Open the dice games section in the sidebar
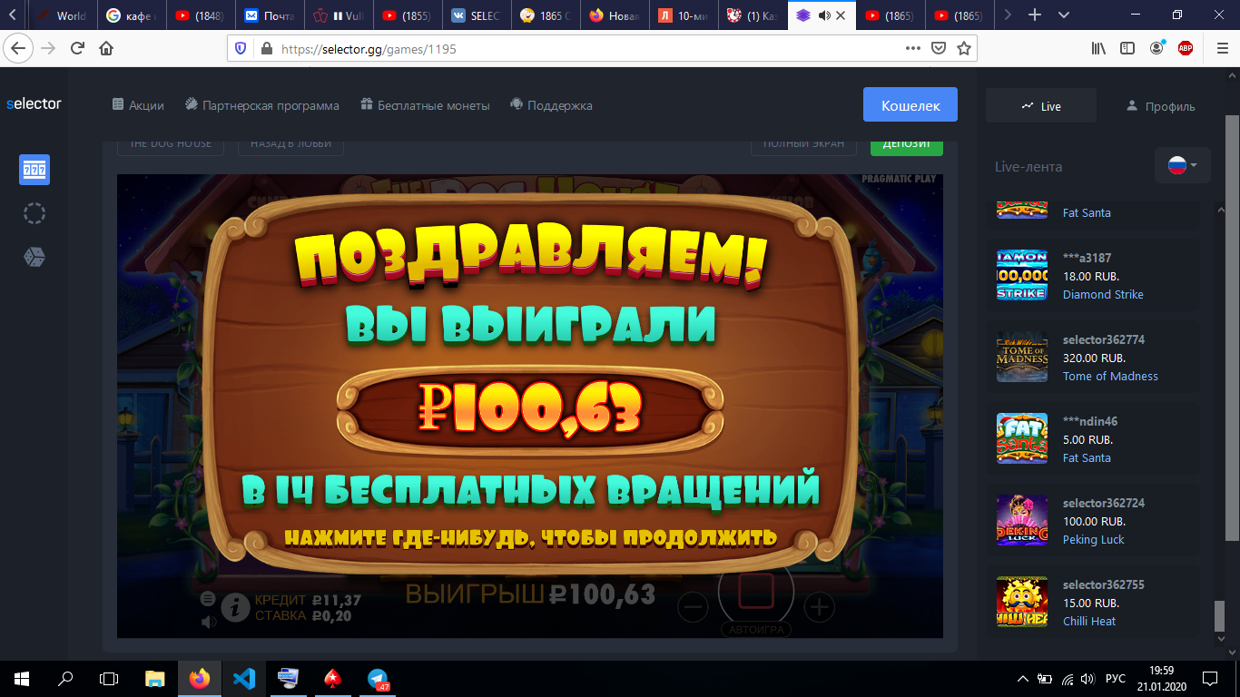The width and height of the screenshot is (1240, 697). click(34, 258)
